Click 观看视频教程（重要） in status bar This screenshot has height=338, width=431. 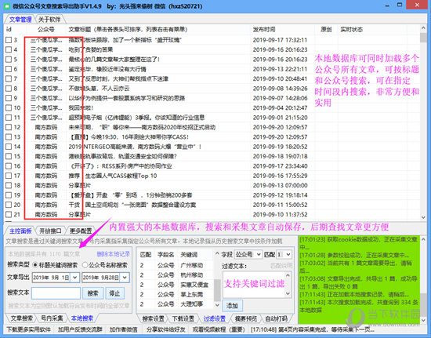point(219,329)
